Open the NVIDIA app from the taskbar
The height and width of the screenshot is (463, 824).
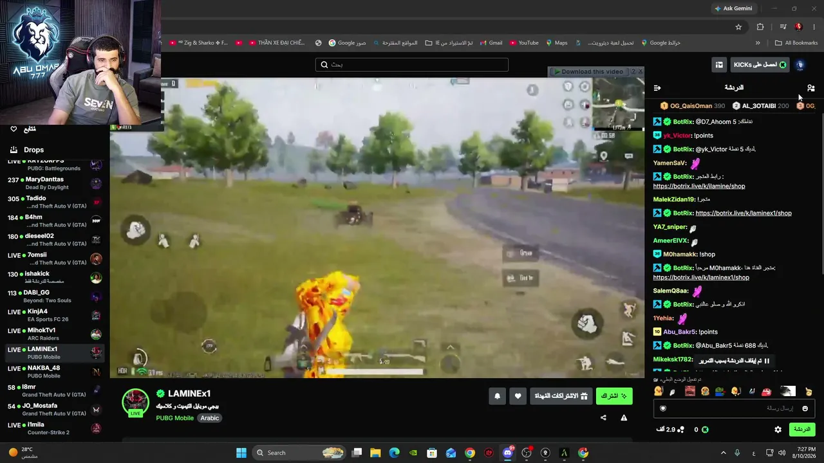[413, 453]
